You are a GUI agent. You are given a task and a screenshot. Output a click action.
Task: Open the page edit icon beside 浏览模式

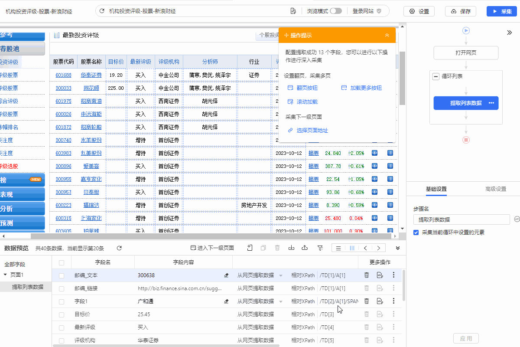click(293, 11)
